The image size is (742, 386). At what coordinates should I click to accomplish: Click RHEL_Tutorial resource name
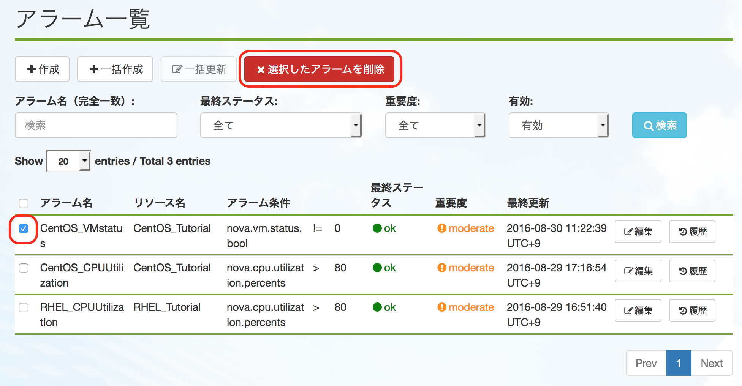coord(167,307)
